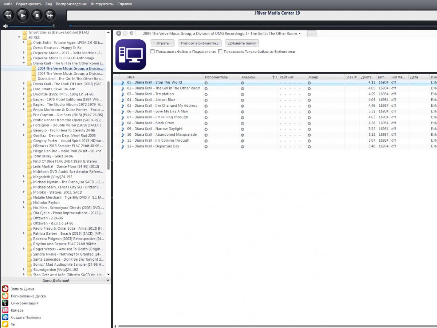Collapse the Окно Действий panel

pyautogui.click(x=107, y=281)
